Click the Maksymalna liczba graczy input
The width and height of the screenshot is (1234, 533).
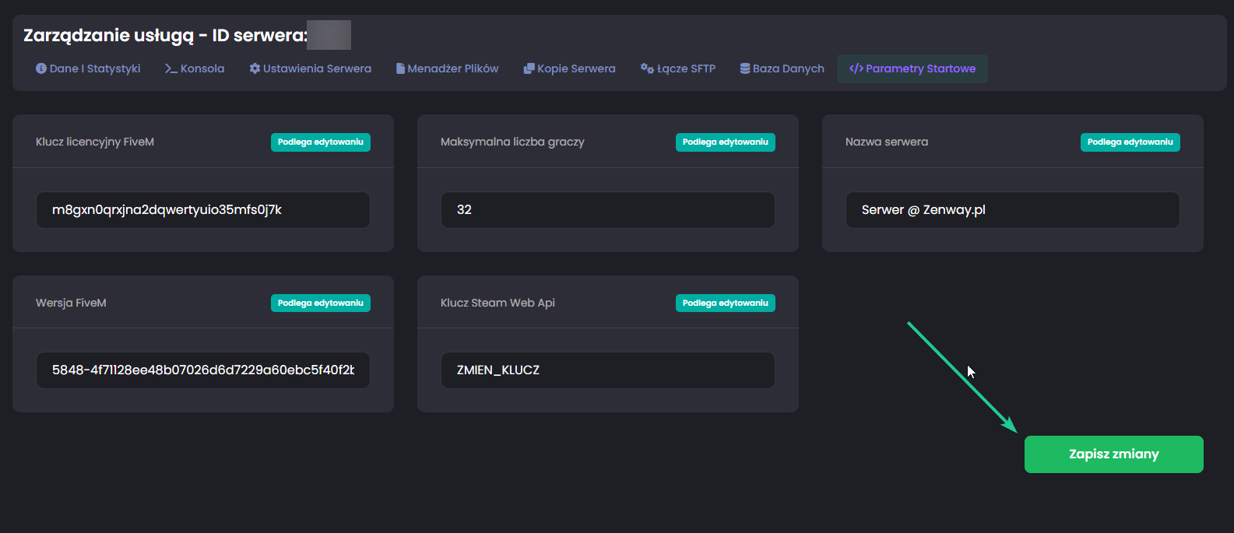[x=607, y=210]
